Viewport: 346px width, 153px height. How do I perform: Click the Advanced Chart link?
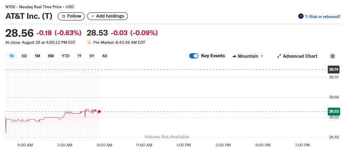click(300, 56)
